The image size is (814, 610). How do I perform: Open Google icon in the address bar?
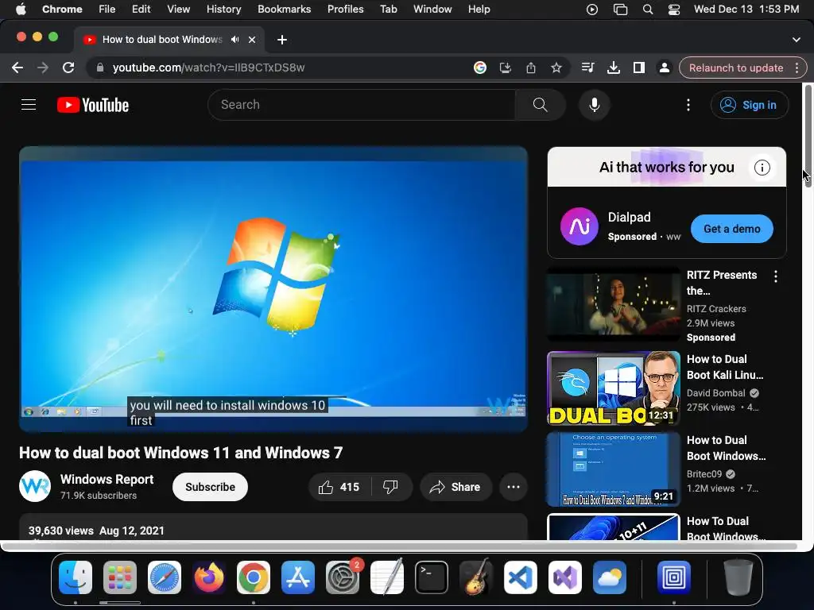click(x=479, y=68)
